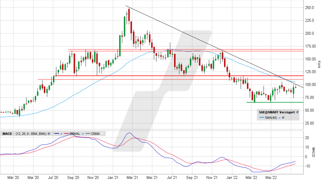The image size is (324, 182).
Task: Click the 225.0 price axis label
Action: pos(309,21)
